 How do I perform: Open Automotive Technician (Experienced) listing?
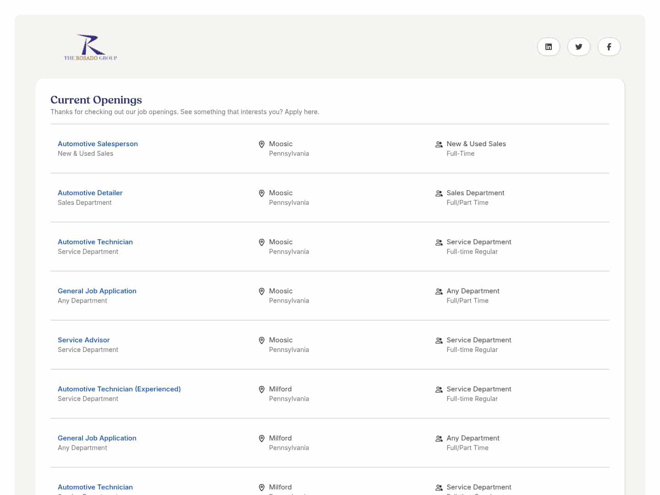tap(119, 389)
